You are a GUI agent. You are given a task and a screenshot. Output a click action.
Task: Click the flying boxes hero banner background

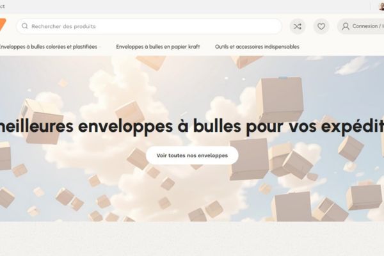point(192,139)
